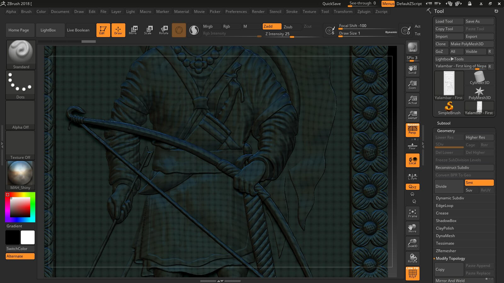
Task: Expand the Subtool section
Action: (444, 123)
